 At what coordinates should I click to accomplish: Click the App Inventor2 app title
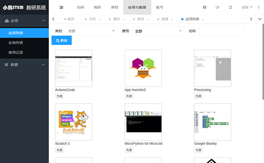[135, 90]
